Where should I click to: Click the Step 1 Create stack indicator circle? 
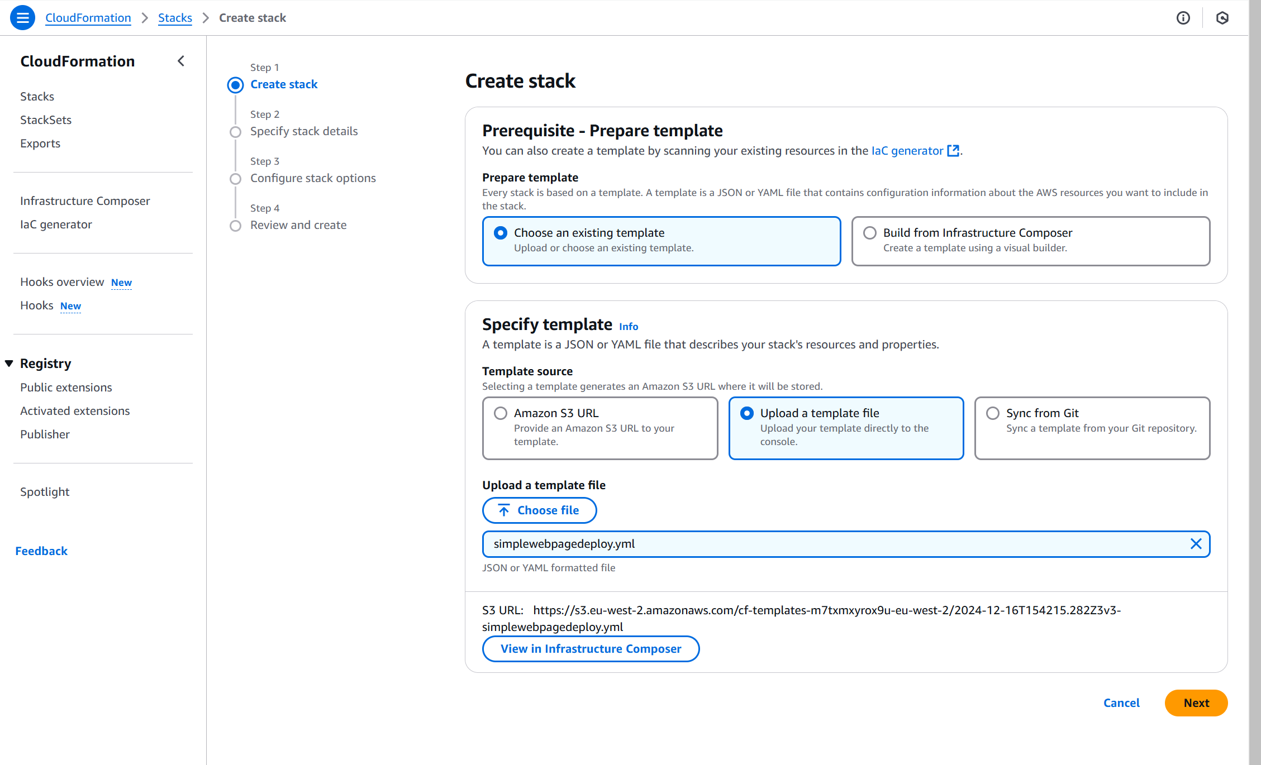[235, 85]
